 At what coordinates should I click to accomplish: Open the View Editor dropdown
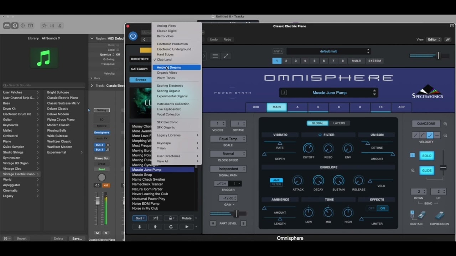click(x=434, y=39)
